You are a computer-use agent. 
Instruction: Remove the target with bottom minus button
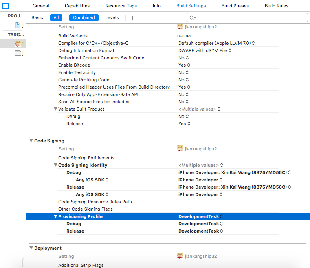point(15,263)
